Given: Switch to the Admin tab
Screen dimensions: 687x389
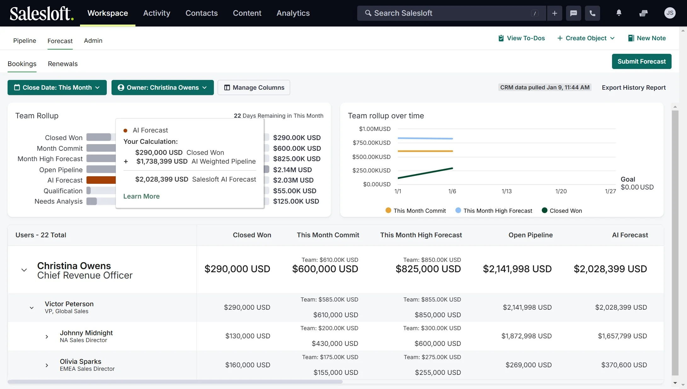Looking at the screenshot, I should pos(93,41).
